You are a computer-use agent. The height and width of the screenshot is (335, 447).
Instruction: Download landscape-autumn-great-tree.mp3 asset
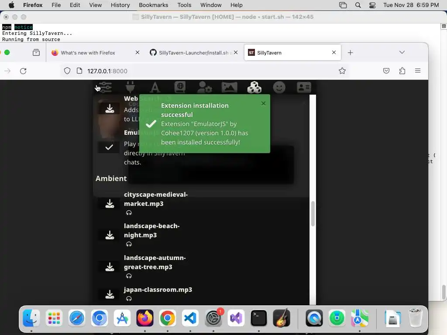(110, 267)
